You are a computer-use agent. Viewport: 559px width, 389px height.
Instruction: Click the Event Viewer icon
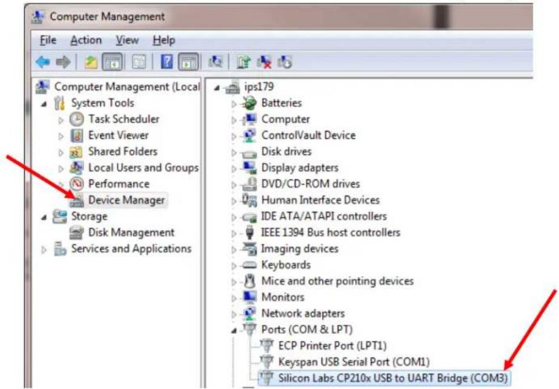click(x=76, y=136)
